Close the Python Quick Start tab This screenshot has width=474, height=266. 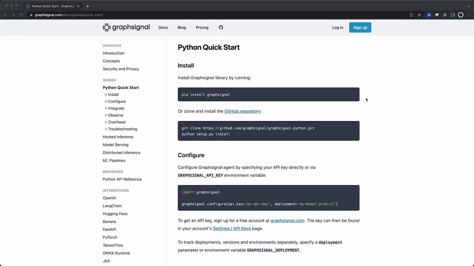(78, 6)
